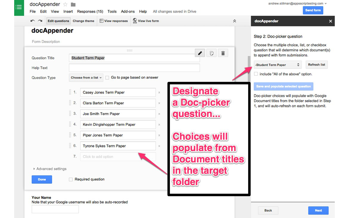The width and height of the screenshot is (349, 218).
Task: Click the Your Name answer box
Action: point(55,209)
